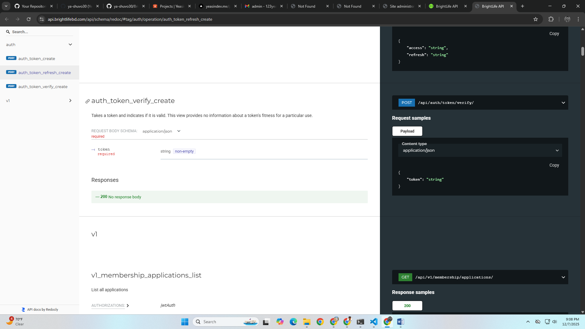Click the site information icon beside the URL

[x=41, y=19]
